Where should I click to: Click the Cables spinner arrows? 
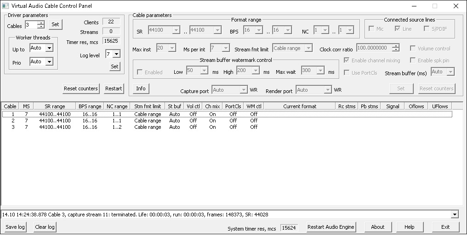coord(41,25)
